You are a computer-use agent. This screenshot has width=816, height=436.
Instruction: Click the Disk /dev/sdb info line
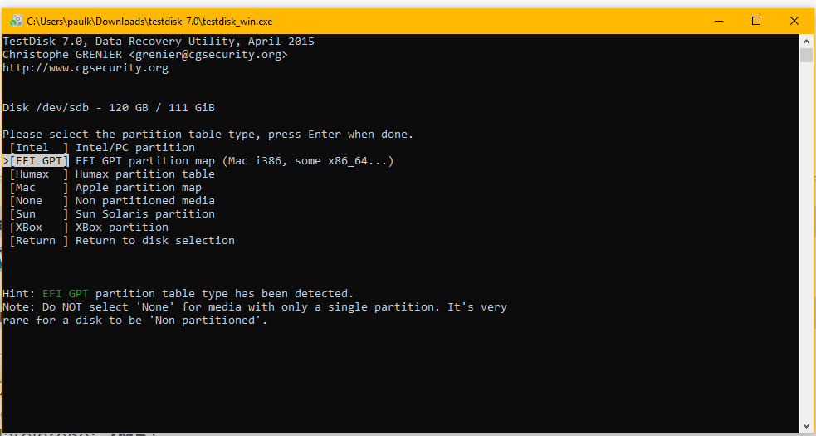click(x=109, y=108)
